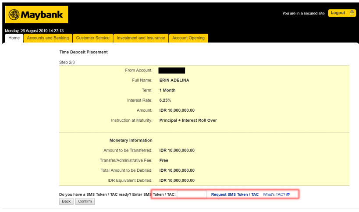Click the Instruction at Maturity value Principal + Interest Roll Over

click(188, 120)
